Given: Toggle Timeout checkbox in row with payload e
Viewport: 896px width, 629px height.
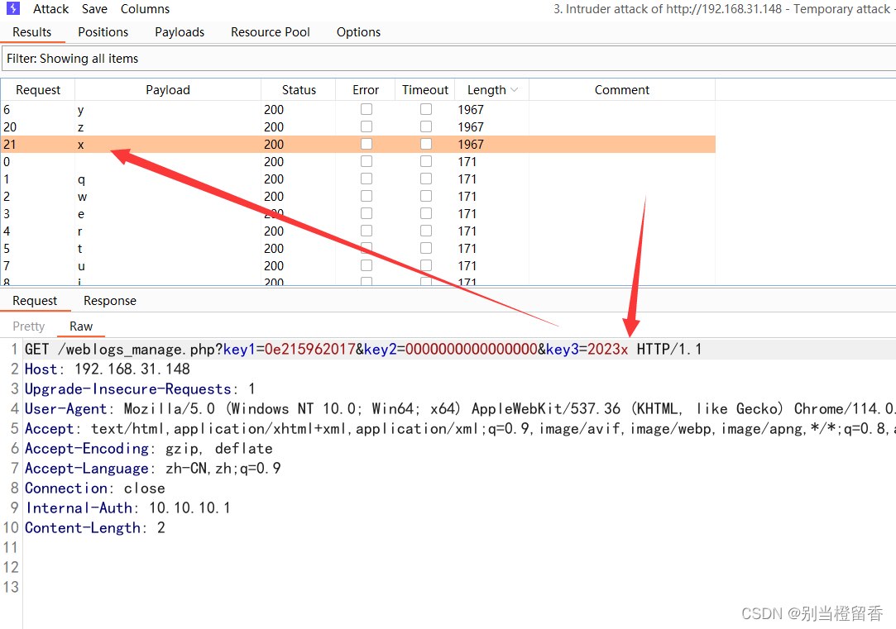Looking at the screenshot, I should 426,213.
